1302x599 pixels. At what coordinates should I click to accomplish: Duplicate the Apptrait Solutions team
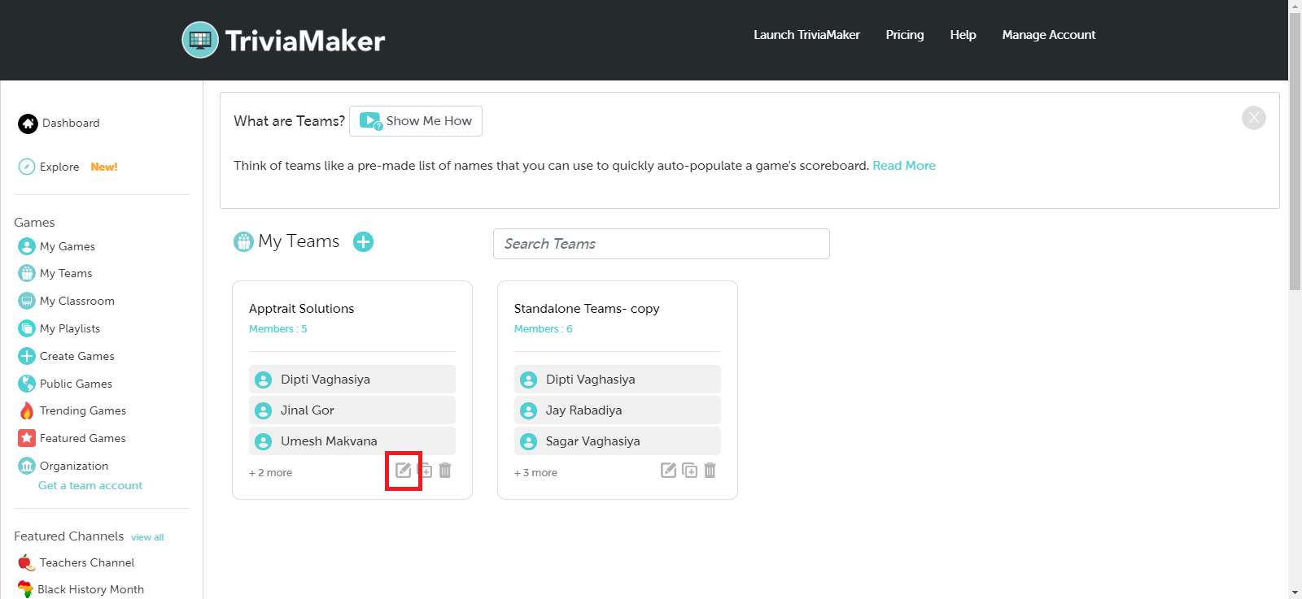(425, 471)
